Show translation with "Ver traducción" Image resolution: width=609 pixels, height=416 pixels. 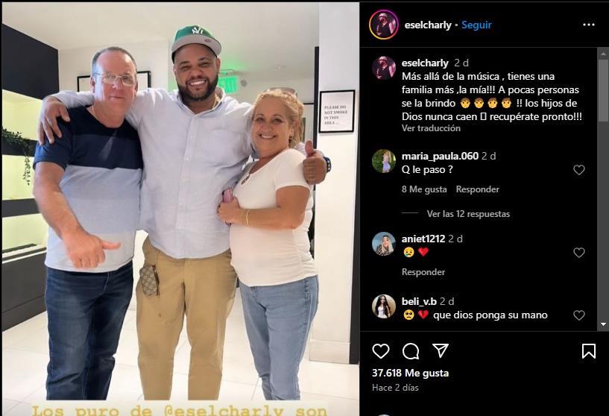tap(431, 128)
